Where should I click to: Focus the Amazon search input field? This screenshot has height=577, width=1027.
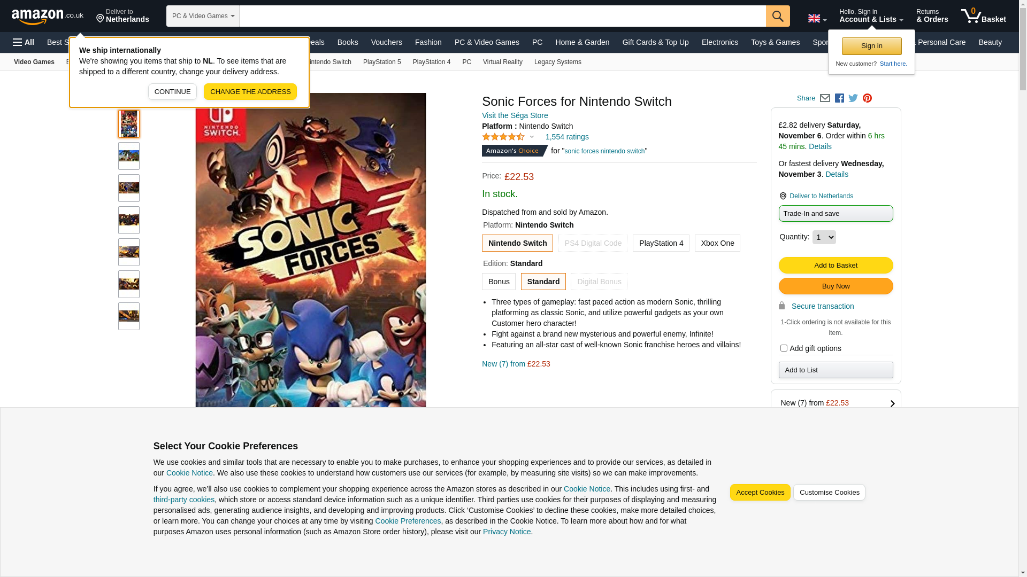pos(503,16)
